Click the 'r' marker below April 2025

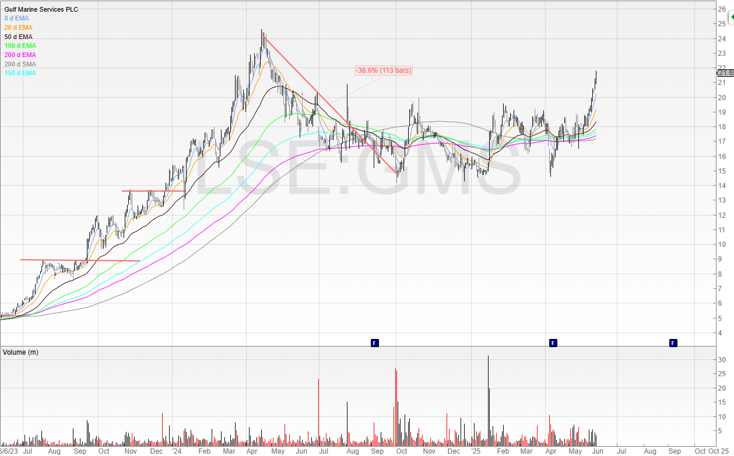point(553,342)
